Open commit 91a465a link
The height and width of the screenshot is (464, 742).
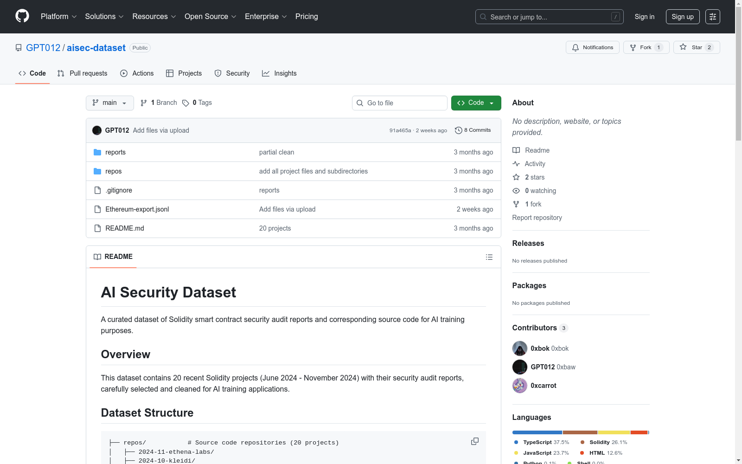point(400,130)
